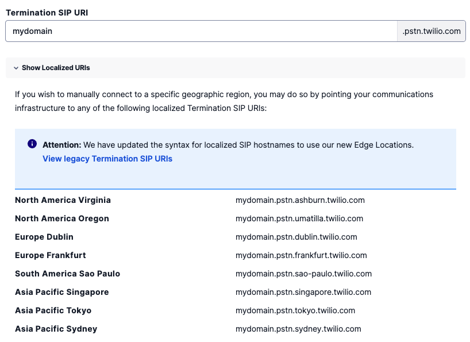Click the Termination SIP URI heading
470x342 pixels.
click(47, 13)
